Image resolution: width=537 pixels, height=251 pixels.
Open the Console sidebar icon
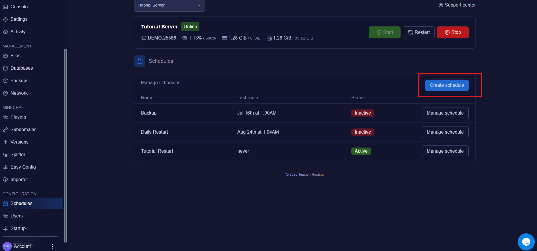(5, 7)
